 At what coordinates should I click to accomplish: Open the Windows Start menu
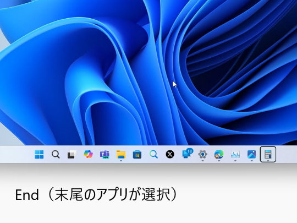coord(39,154)
